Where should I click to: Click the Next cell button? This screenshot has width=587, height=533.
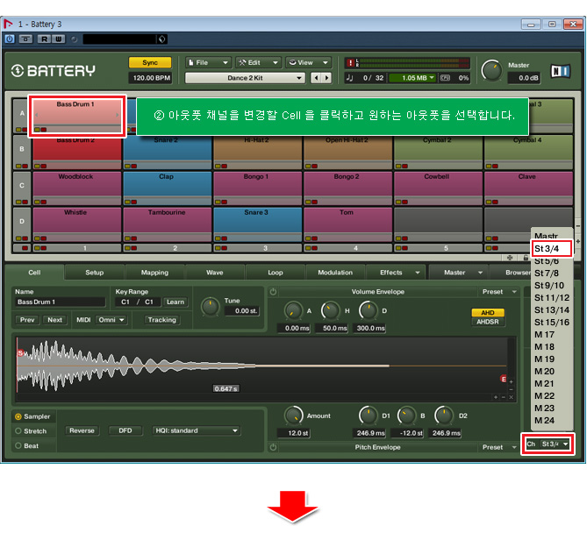tap(54, 320)
